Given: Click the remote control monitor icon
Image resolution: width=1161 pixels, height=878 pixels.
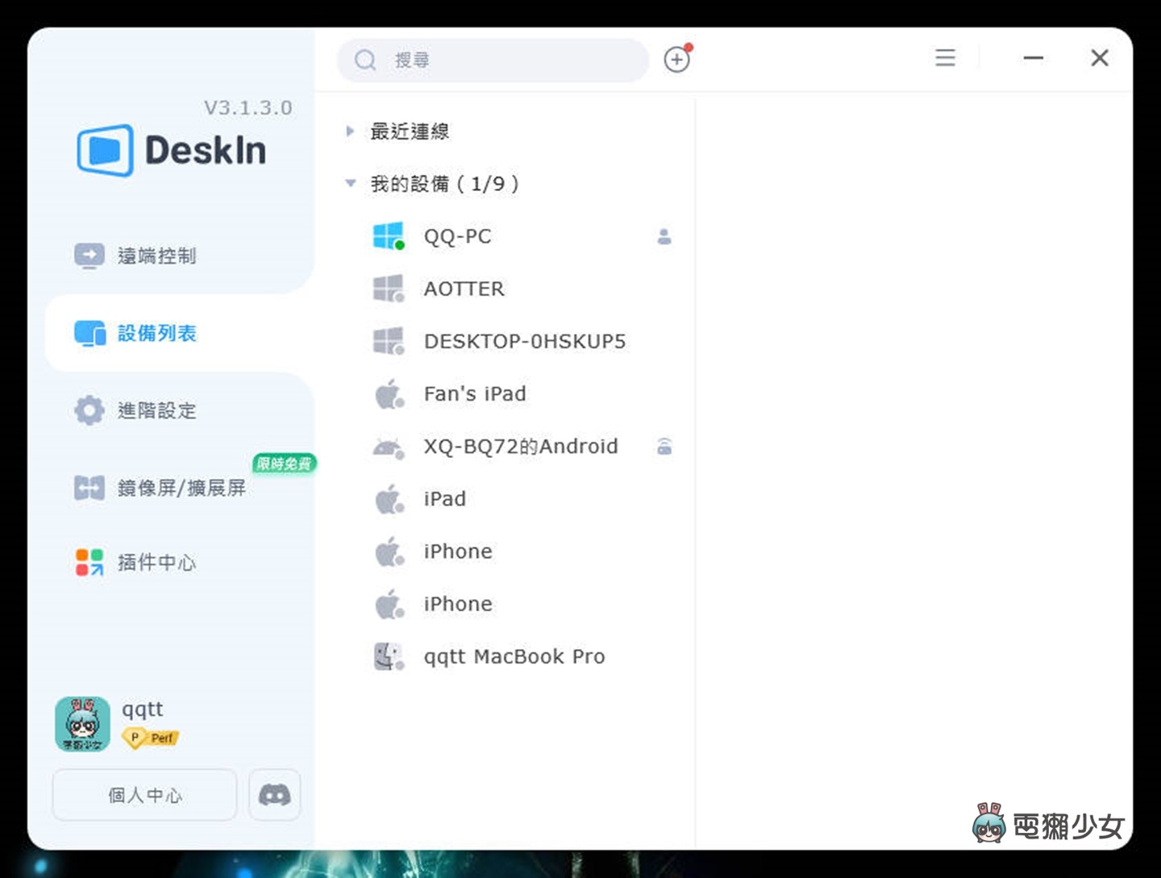Looking at the screenshot, I should [x=89, y=256].
